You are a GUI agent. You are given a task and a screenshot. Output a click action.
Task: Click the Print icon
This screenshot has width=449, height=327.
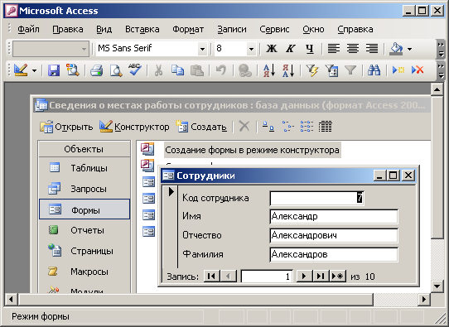pos(96,70)
